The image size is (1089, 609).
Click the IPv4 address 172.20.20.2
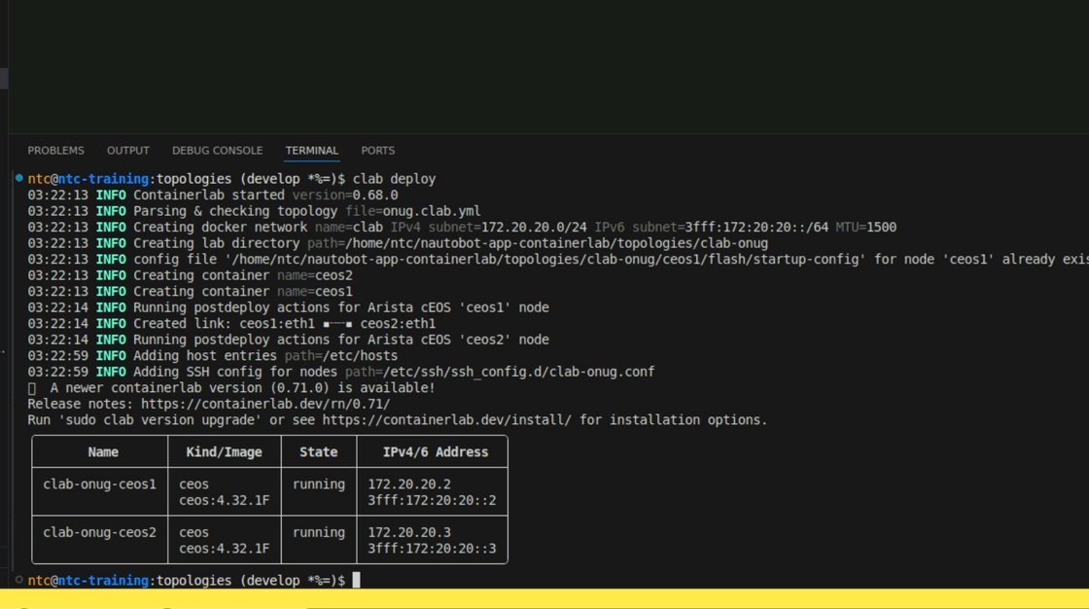click(409, 484)
